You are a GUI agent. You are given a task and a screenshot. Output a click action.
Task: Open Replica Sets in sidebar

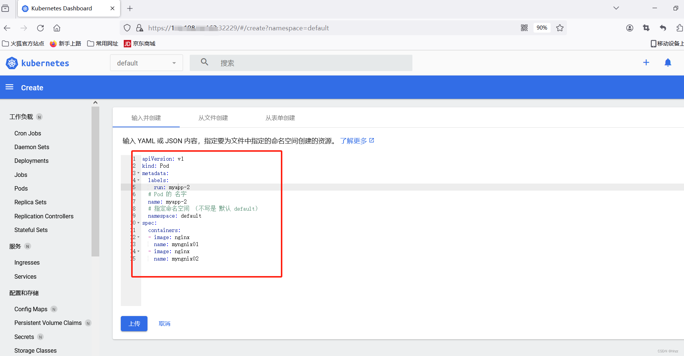point(30,202)
